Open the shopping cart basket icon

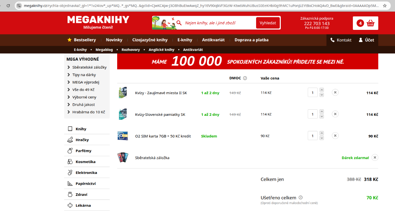pyautogui.click(x=371, y=23)
